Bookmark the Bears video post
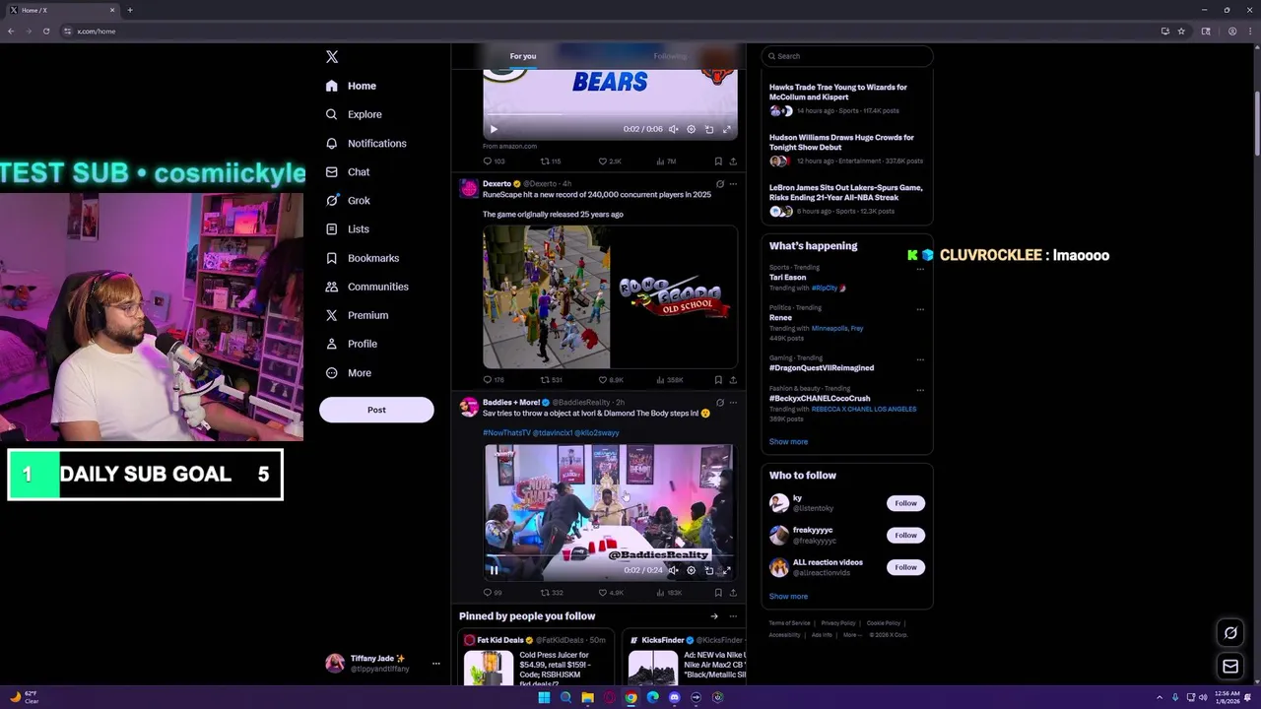The width and height of the screenshot is (1261, 709). [x=717, y=161]
